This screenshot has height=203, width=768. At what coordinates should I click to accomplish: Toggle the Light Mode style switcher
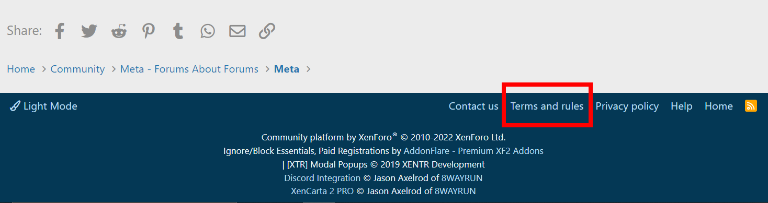(43, 106)
